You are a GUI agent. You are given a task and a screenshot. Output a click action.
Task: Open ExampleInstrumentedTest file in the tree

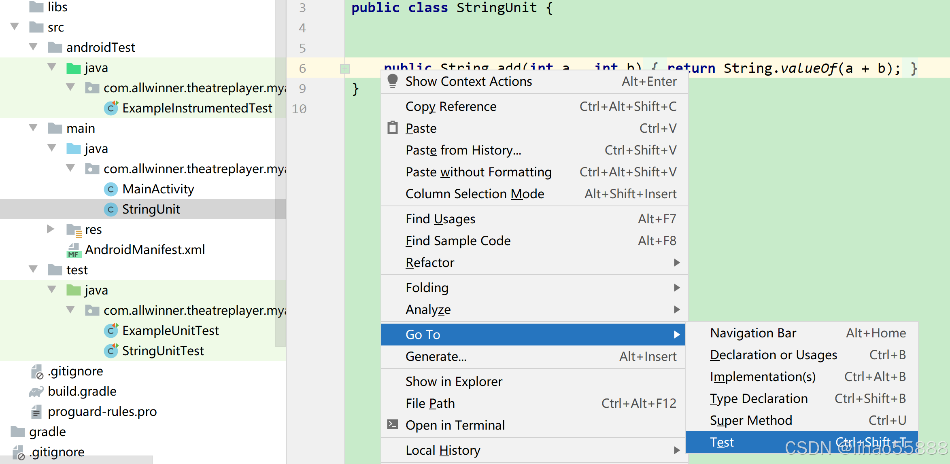[x=197, y=108]
